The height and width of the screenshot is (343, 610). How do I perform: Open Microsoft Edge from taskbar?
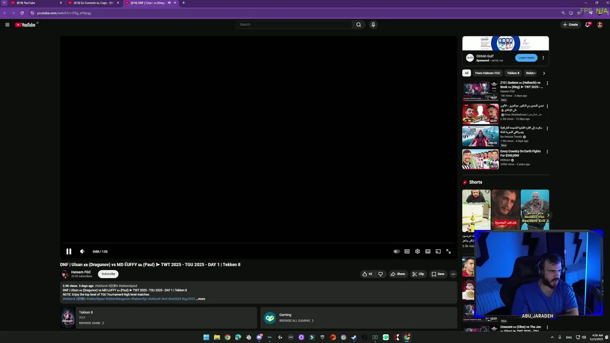coord(238,337)
